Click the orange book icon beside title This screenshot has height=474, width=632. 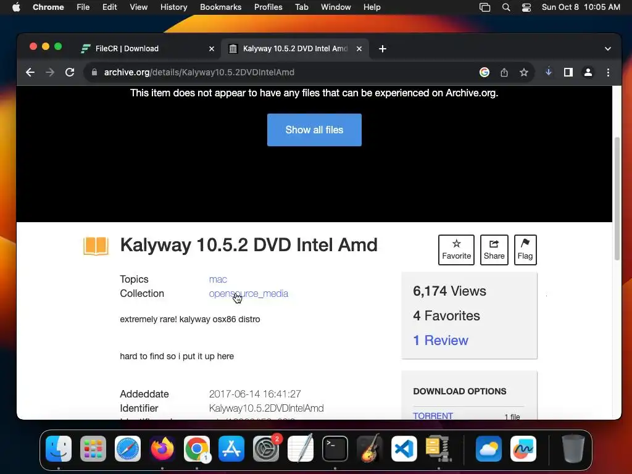point(96,246)
